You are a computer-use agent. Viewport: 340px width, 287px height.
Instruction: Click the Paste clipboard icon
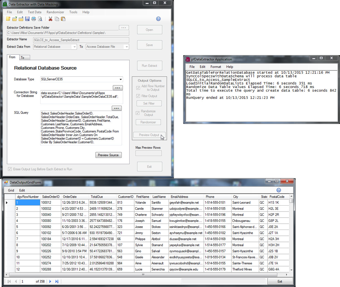pyautogui.click(x=63, y=19)
